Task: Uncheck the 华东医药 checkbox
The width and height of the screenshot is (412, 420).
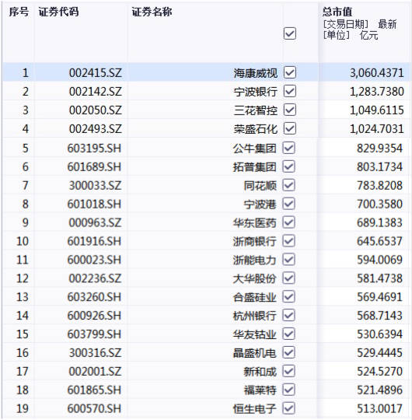Action: click(x=289, y=222)
